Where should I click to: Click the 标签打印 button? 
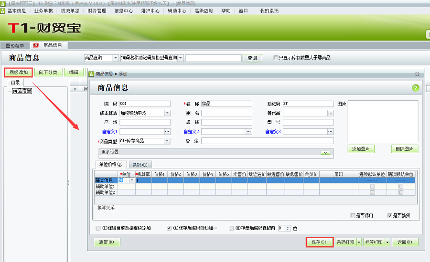click(x=374, y=242)
